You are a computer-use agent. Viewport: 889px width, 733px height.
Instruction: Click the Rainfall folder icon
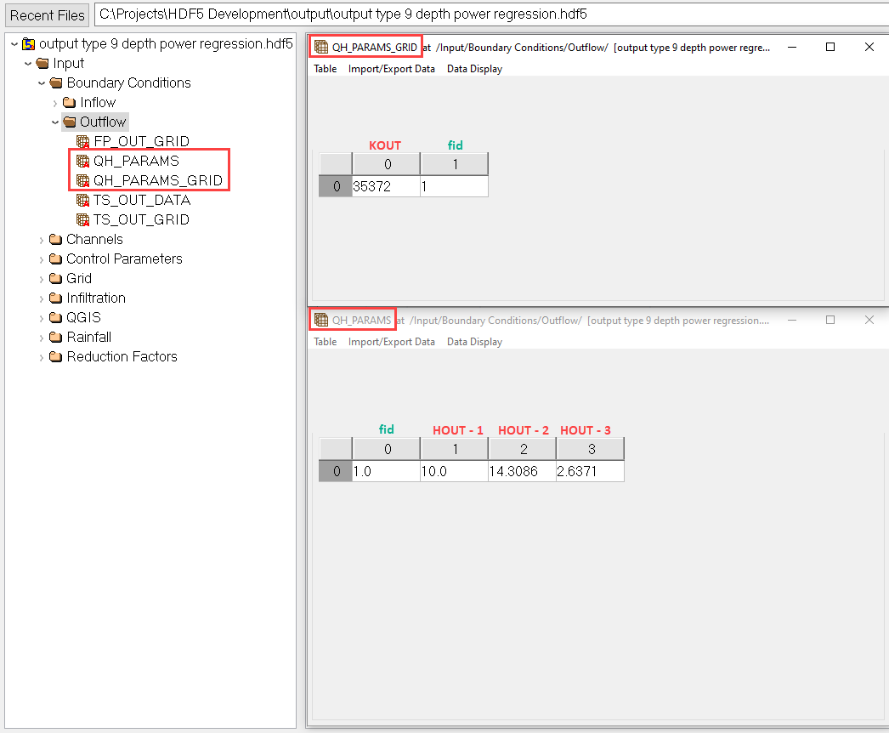pos(56,338)
